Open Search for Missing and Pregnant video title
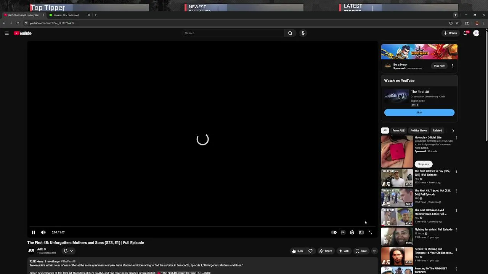The width and height of the screenshot is (488, 274). 433,251
